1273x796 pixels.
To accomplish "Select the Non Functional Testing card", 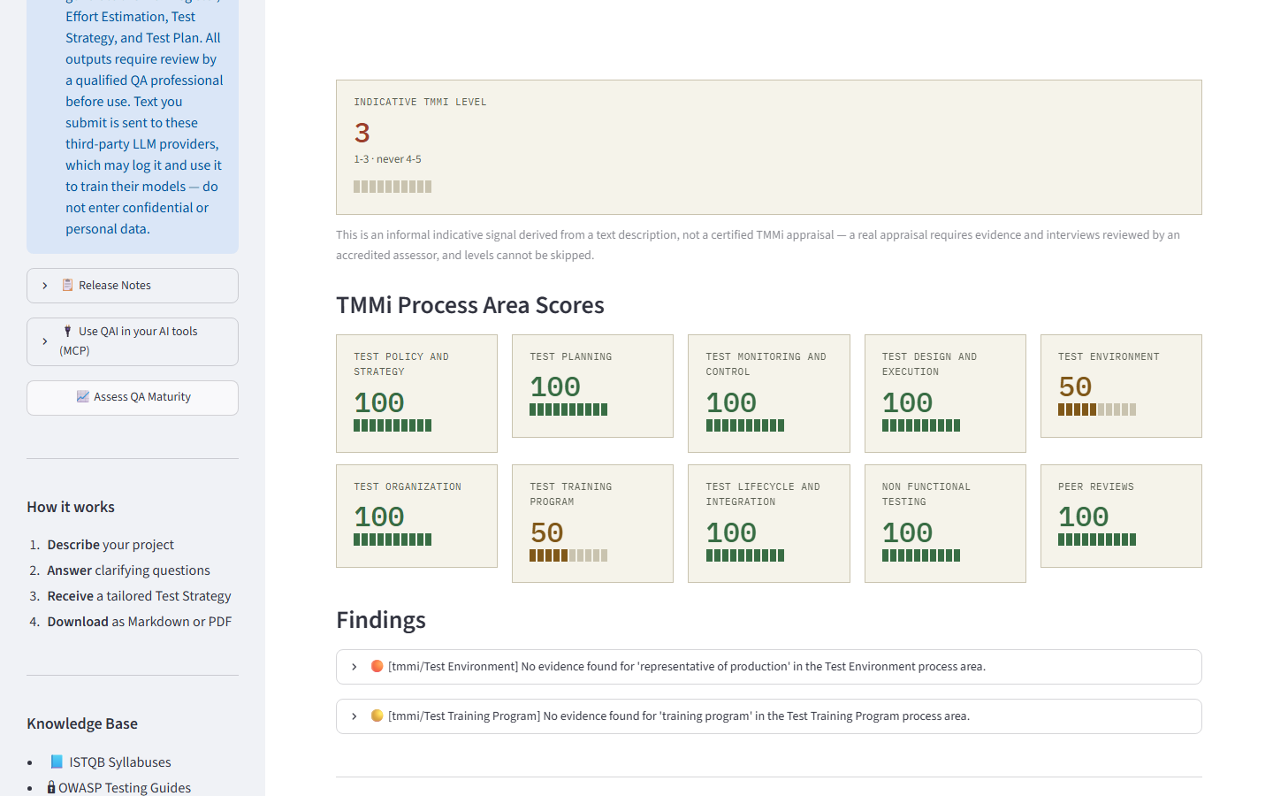I will pos(945,524).
